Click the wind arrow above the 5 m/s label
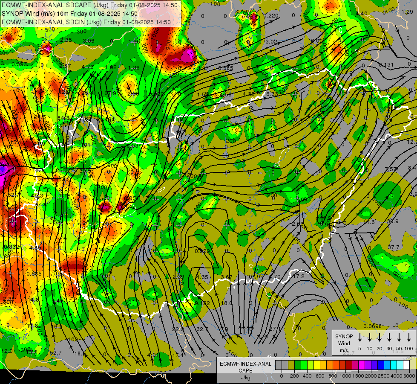 [x=359, y=337]
